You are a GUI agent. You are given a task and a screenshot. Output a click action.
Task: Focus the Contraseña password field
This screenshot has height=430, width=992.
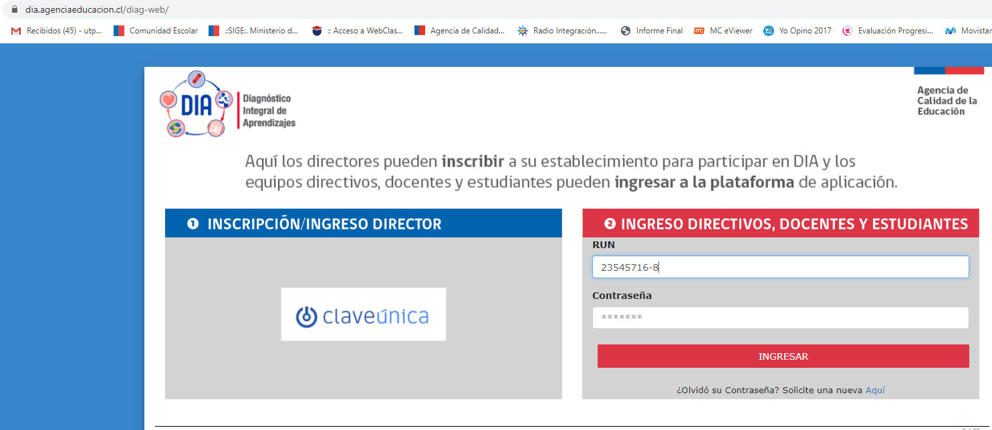(780, 318)
